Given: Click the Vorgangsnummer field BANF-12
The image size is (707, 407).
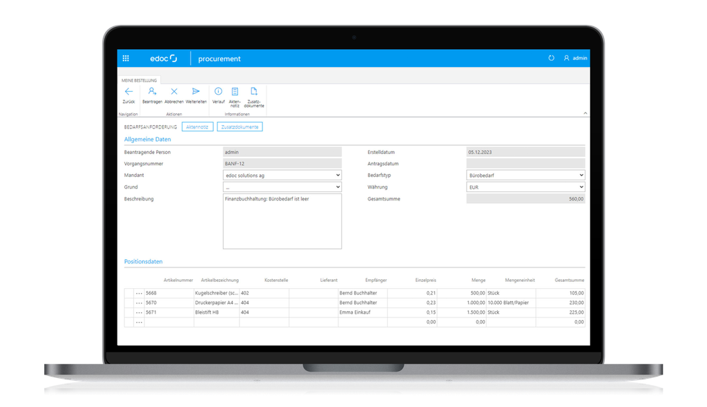Looking at the screenshot, I should pos(282,163).
